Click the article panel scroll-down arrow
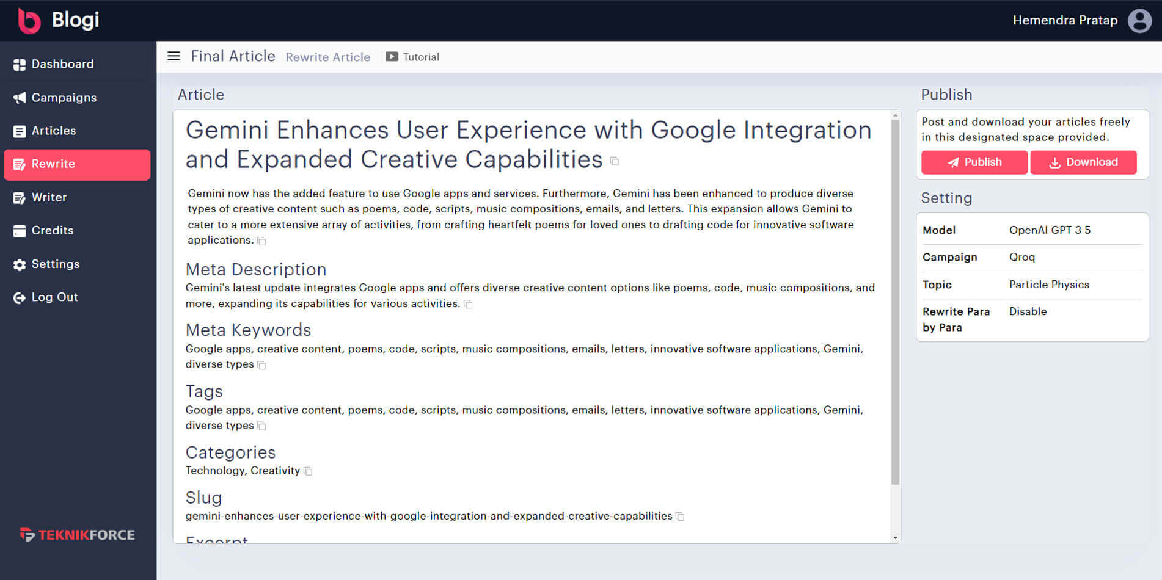This screenshot has height=580, width=1162. tap(895, 538)
